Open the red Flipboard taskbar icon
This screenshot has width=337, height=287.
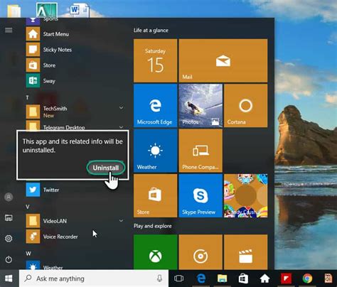click(286, 278)
